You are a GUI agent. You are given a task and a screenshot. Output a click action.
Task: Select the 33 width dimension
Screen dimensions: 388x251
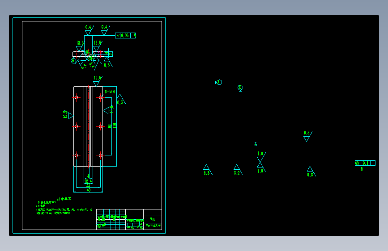[88, 186]
